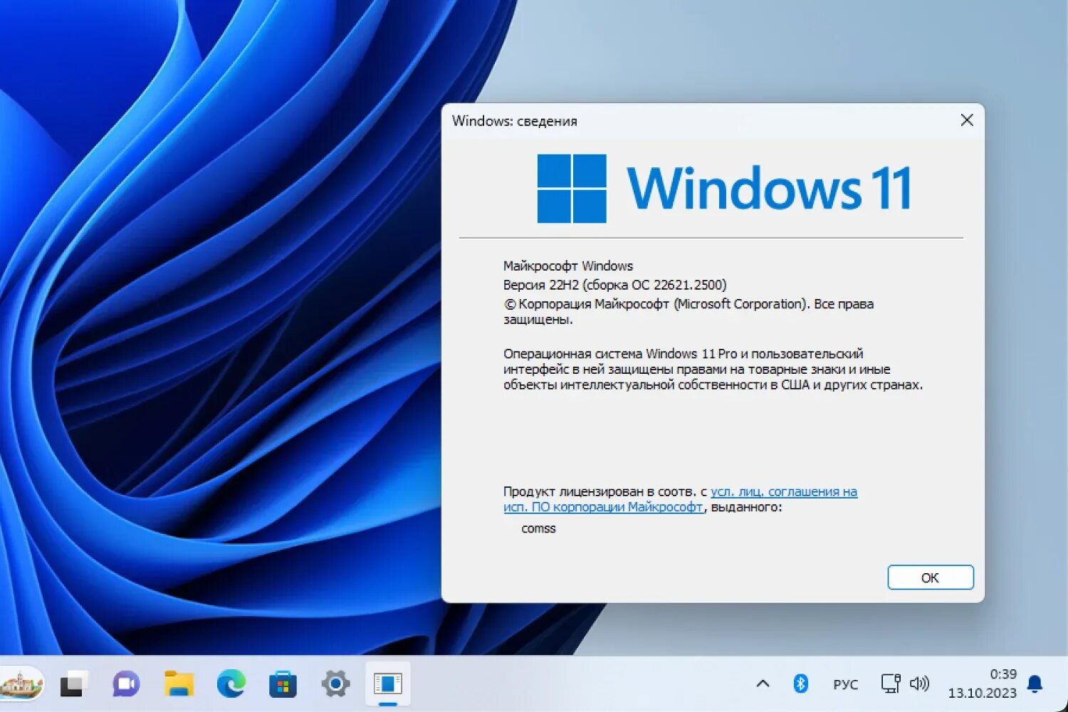Open the усл. лиц. соглашения на link

(784, 491)
